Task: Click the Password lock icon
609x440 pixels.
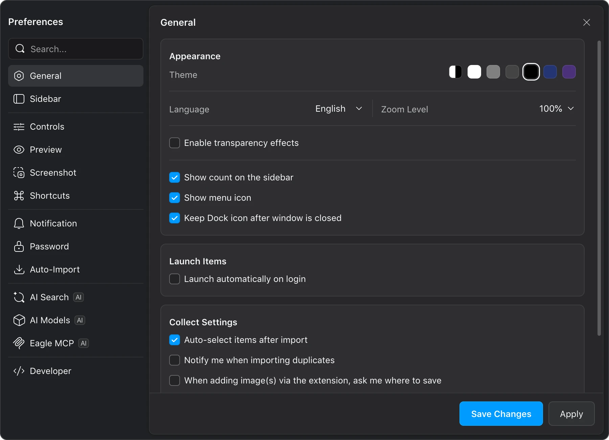Action: coord(19,246)
